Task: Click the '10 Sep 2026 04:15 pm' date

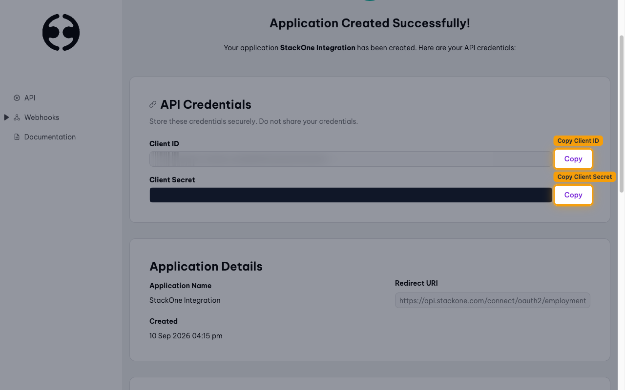Action: pyautogui.click(x=186, y=336)
